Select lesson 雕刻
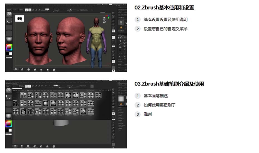Image resolution: width=259 pixels, height=153 pixels. [148, 114]
